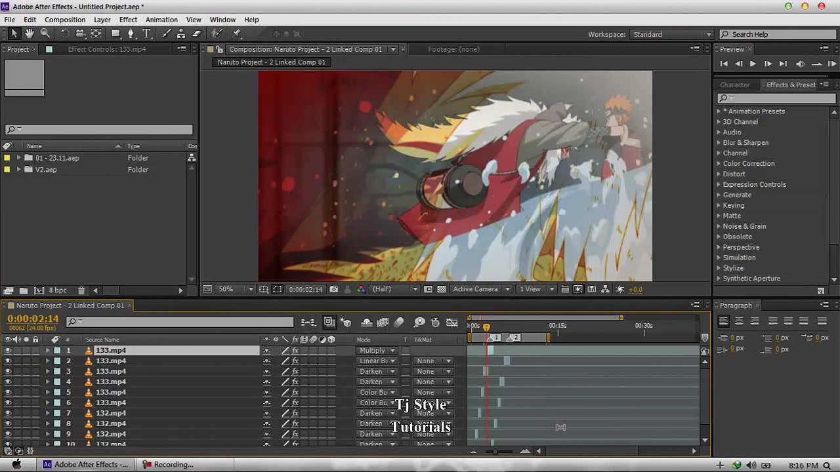Image resolution: width=840 pixels, height=472 pixels.
Task: Toggle Auto-keyframe stopwatch icon
Action: point(435,322)
